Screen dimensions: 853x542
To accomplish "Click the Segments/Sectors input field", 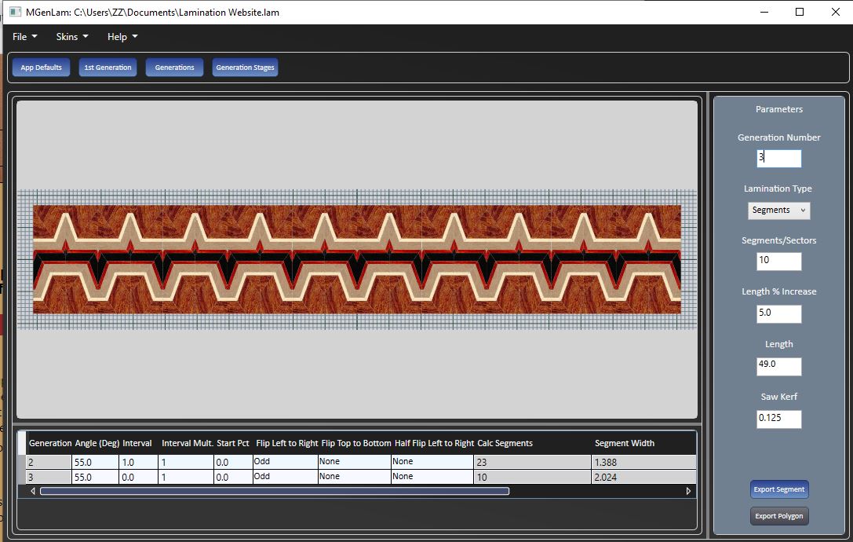I will tap(778, 262).
